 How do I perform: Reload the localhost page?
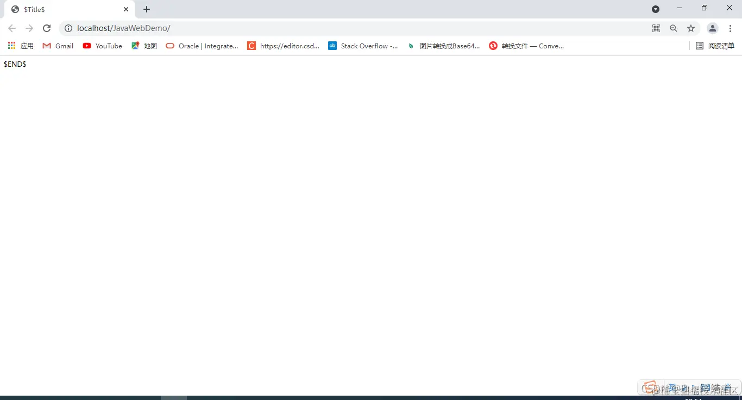coord(47,28)
